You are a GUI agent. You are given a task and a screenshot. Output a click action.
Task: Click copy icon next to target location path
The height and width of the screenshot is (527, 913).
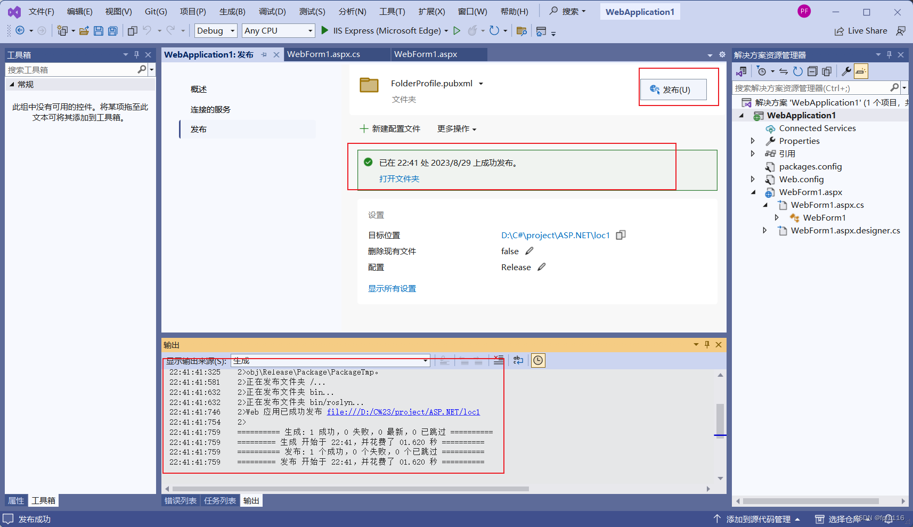[x=621, y=235]
